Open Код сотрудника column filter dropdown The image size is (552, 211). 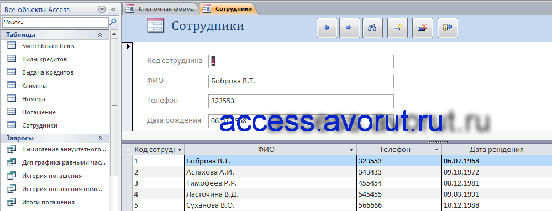[x=179, y=150]
